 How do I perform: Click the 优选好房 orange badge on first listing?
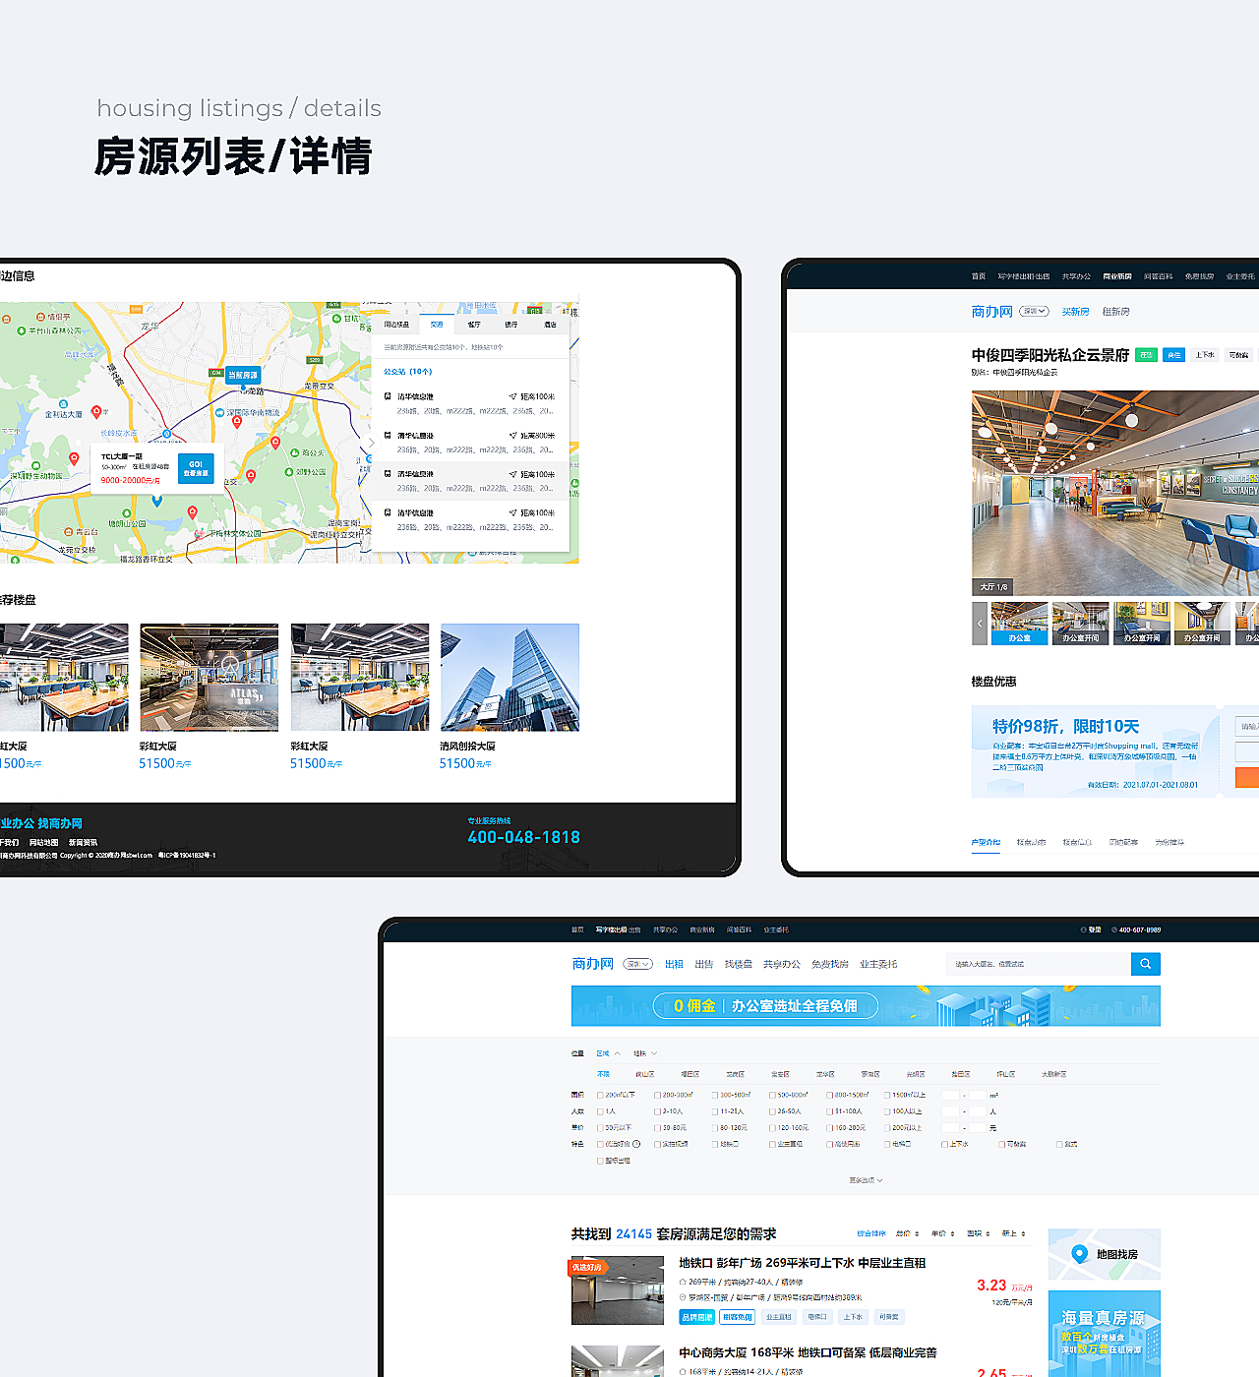587,1267
